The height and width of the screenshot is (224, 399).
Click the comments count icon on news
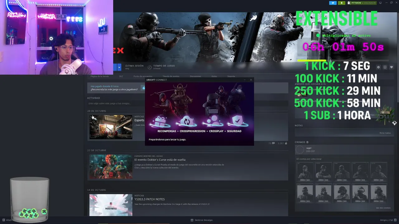pos(273,143)
